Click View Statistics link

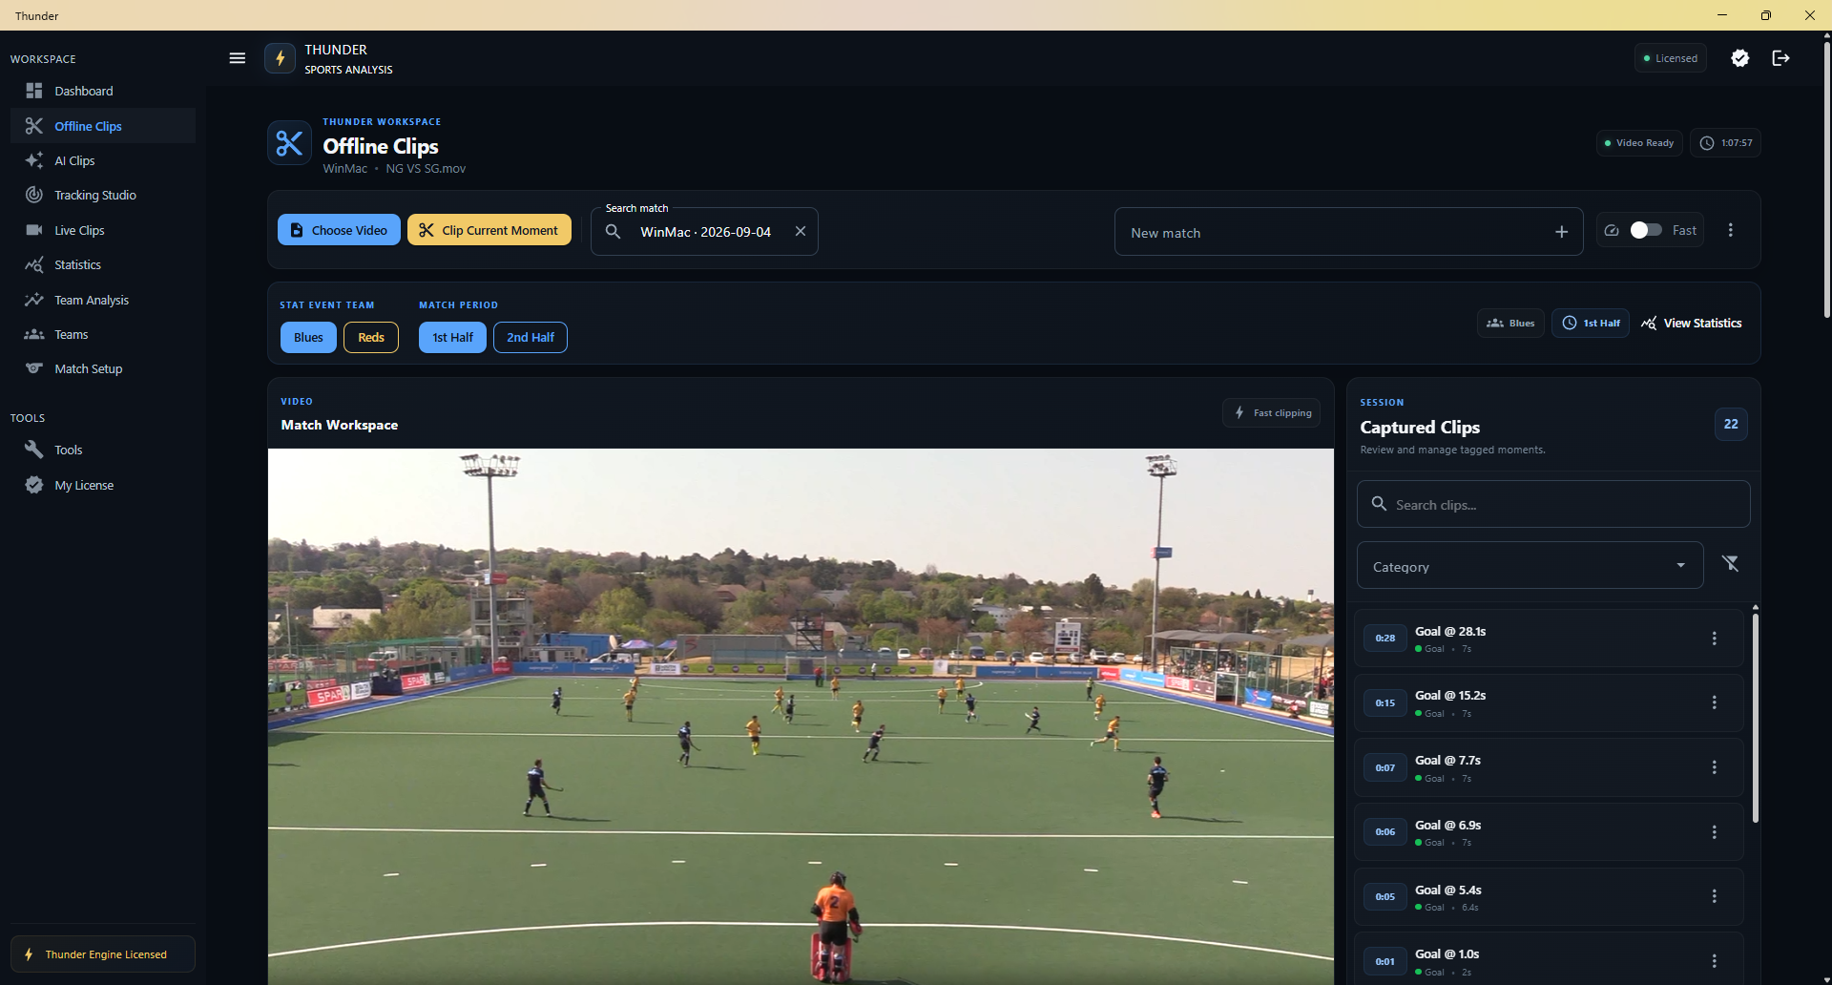click(x=1692, y=324)
